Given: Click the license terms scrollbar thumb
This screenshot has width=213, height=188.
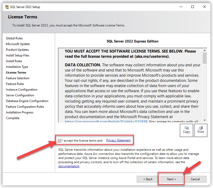Looking at the screenshot, I should [204, 58].
